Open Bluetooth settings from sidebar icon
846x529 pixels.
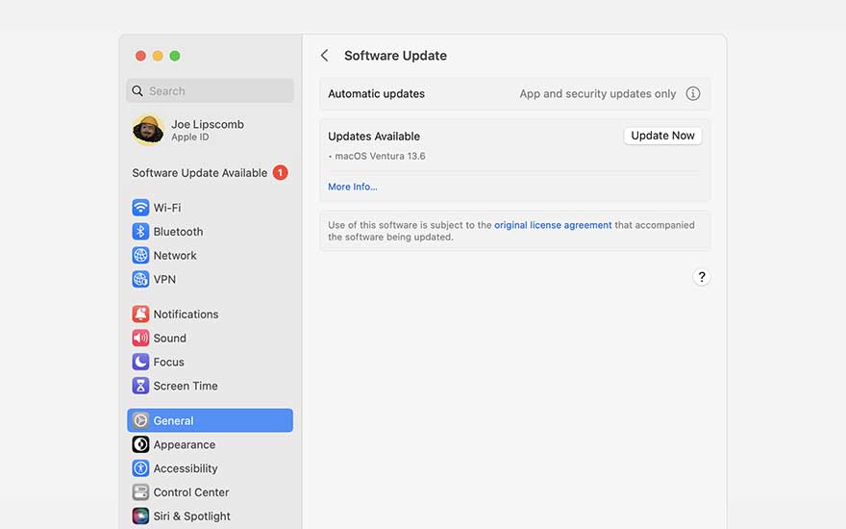coord(140,232)
